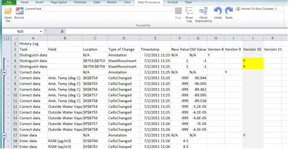The width and height of the screenshot is (290, 149).
Task: Click the Version 10 header cell
Action: coord(253,50)
